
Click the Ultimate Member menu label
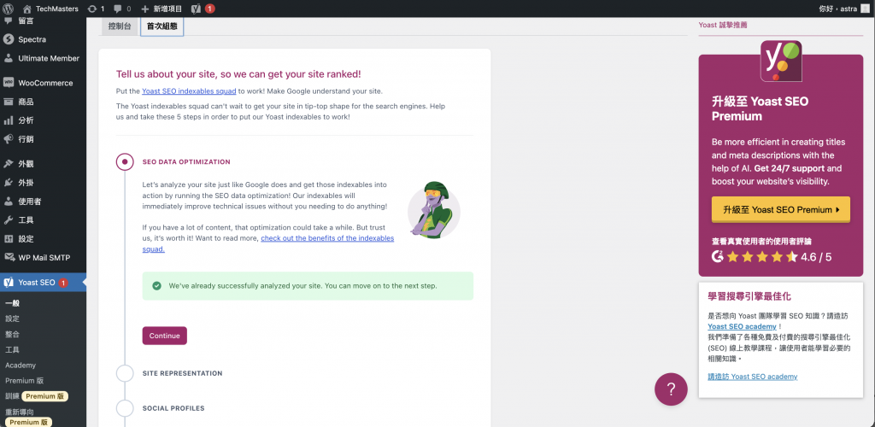point(49,58)
